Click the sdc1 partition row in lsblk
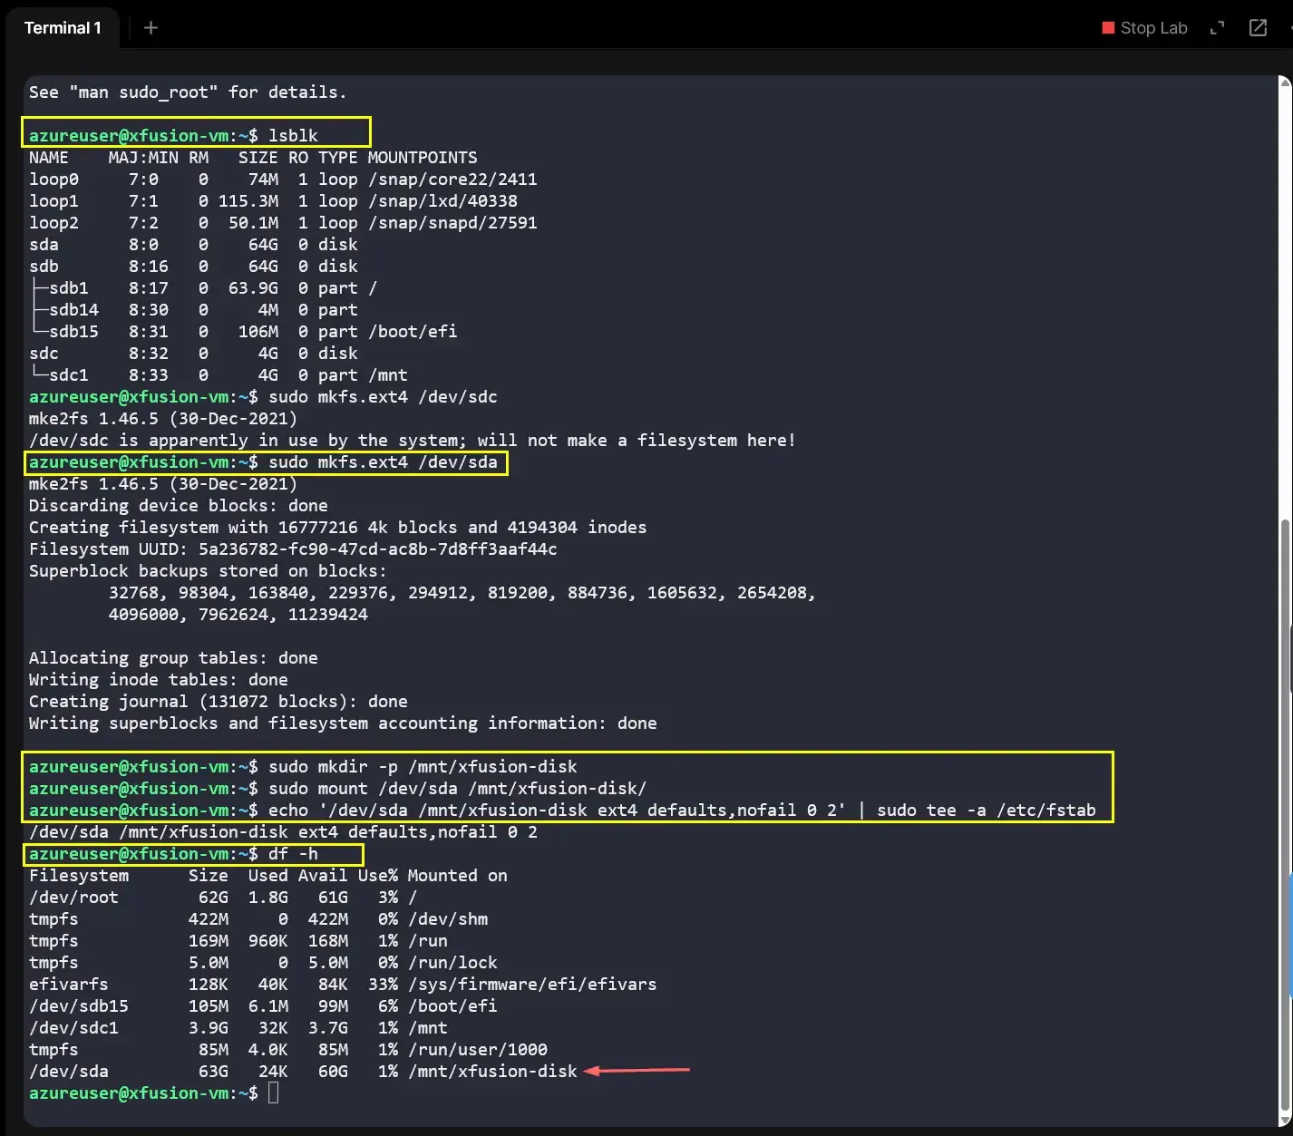1293x1136 pixels. (x=219, y=375)
